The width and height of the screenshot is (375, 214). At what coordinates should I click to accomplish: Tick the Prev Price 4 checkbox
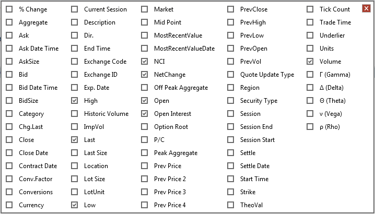(x=145, y=205)
